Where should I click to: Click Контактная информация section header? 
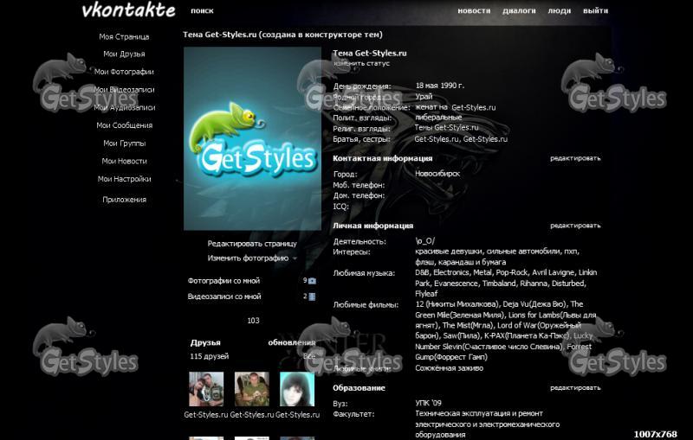[x=382, y=158]
